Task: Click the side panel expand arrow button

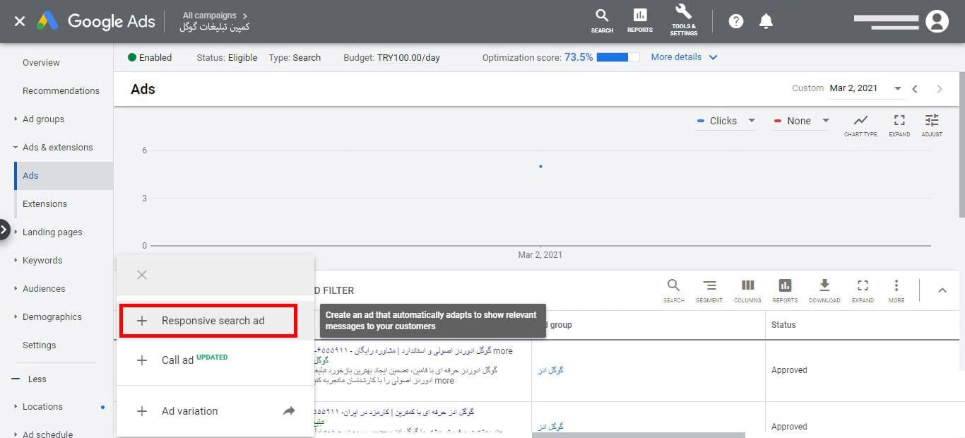Action: 4,230
